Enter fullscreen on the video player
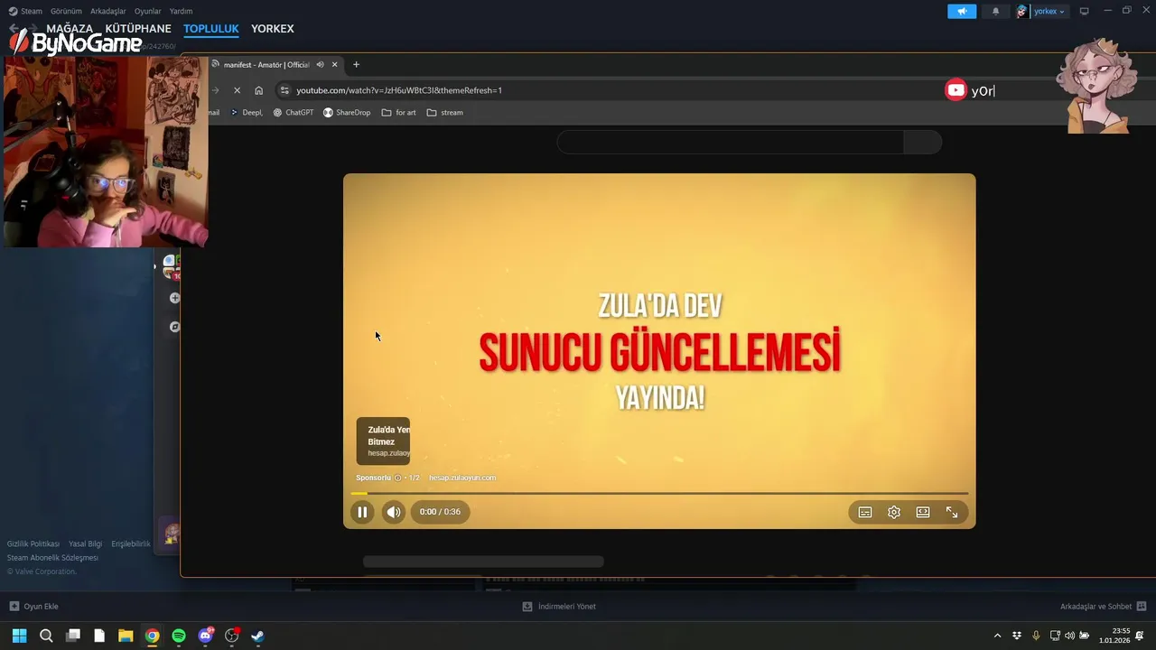Image resolution: width=1156 pixels, height=650 pixels. tap(952, 512)
